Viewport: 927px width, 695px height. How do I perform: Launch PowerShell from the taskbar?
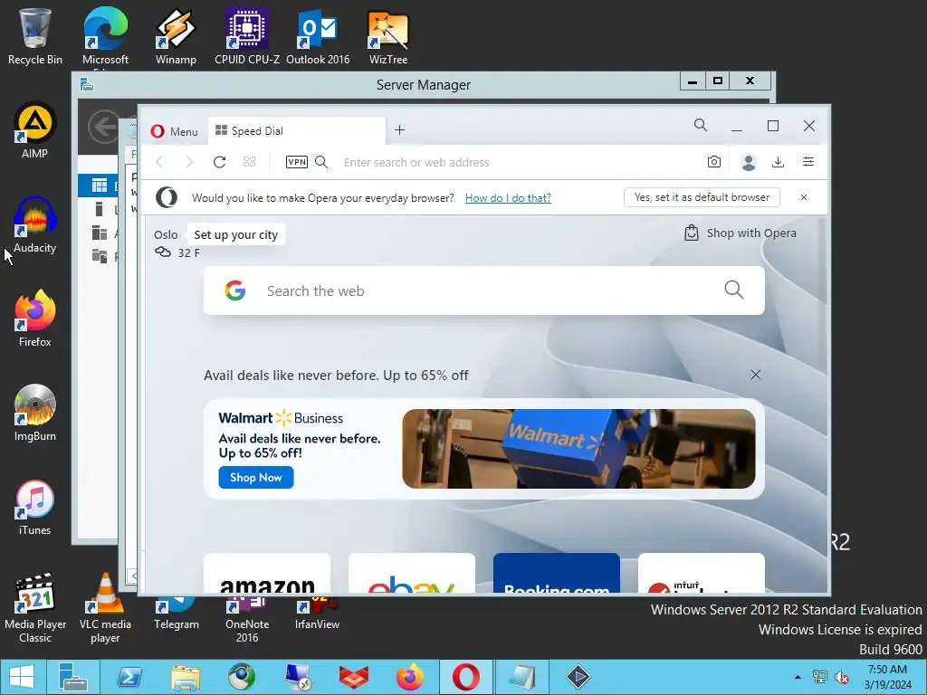click(129, 677)
